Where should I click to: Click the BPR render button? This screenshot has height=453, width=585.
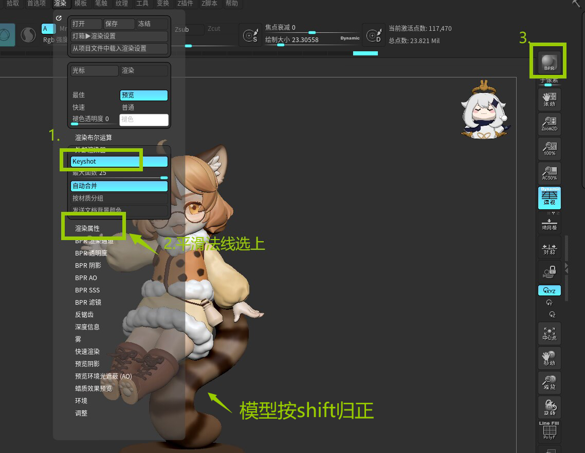click(549, 62)
